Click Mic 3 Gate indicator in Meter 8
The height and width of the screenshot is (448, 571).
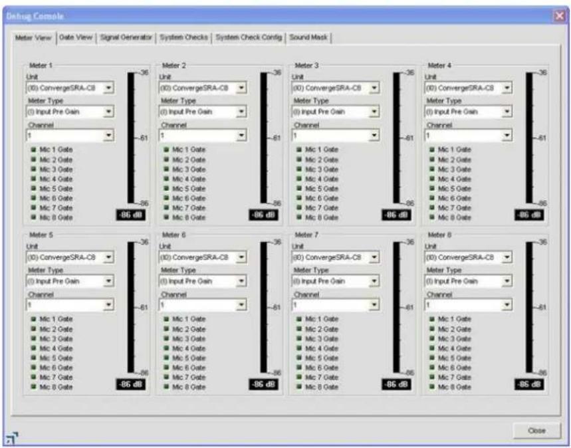432,338
